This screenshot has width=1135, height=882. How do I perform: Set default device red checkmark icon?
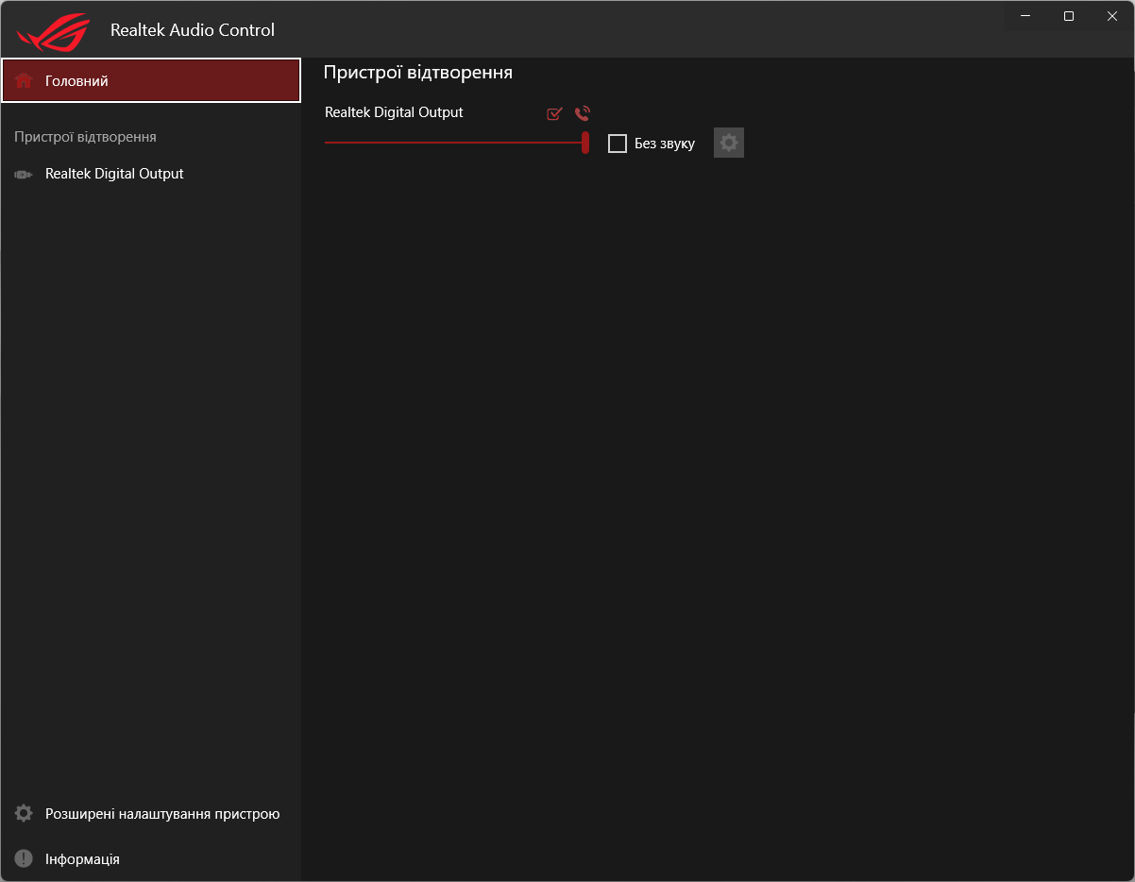pos(554,113)
